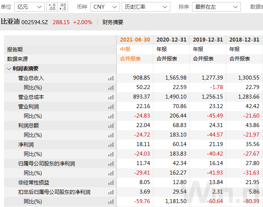Open the 单位 亿元 dropdown
This screenshot has height=207, width=263.
pyautogui.click(x=29, y=7)
